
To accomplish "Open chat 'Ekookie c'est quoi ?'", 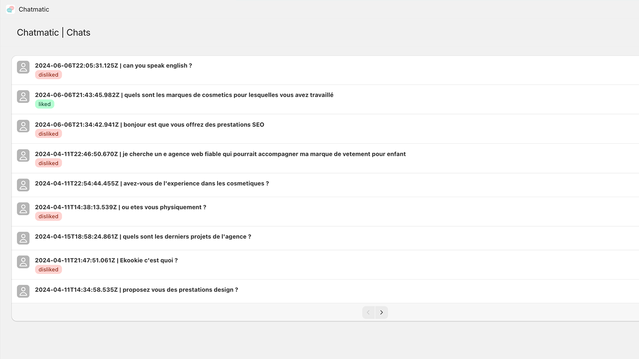I will pos(106,260).
